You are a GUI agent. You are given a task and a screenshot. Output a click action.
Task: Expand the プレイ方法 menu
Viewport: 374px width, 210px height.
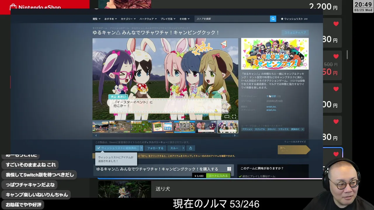(168, 19)
